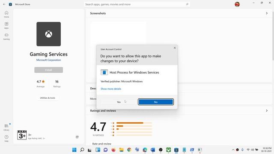Click the share icon near the age rating

pos(77,137)
